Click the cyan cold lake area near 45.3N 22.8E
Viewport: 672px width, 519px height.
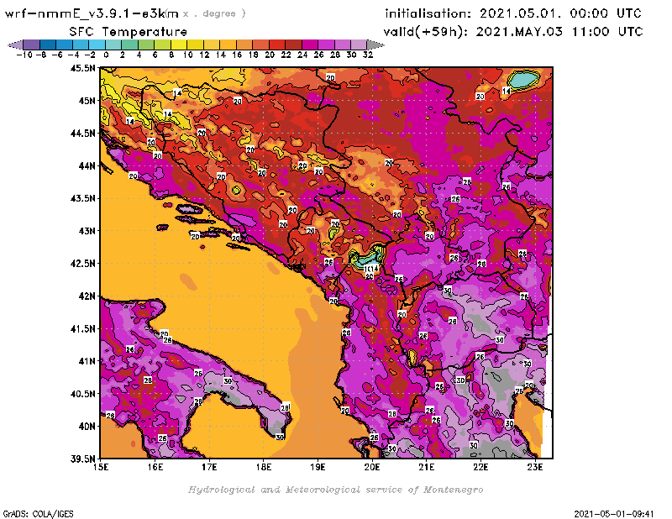523,80
